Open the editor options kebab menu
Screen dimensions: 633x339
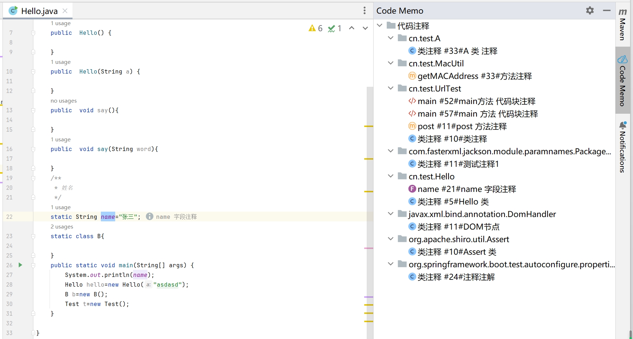click(x=365, y=10)
